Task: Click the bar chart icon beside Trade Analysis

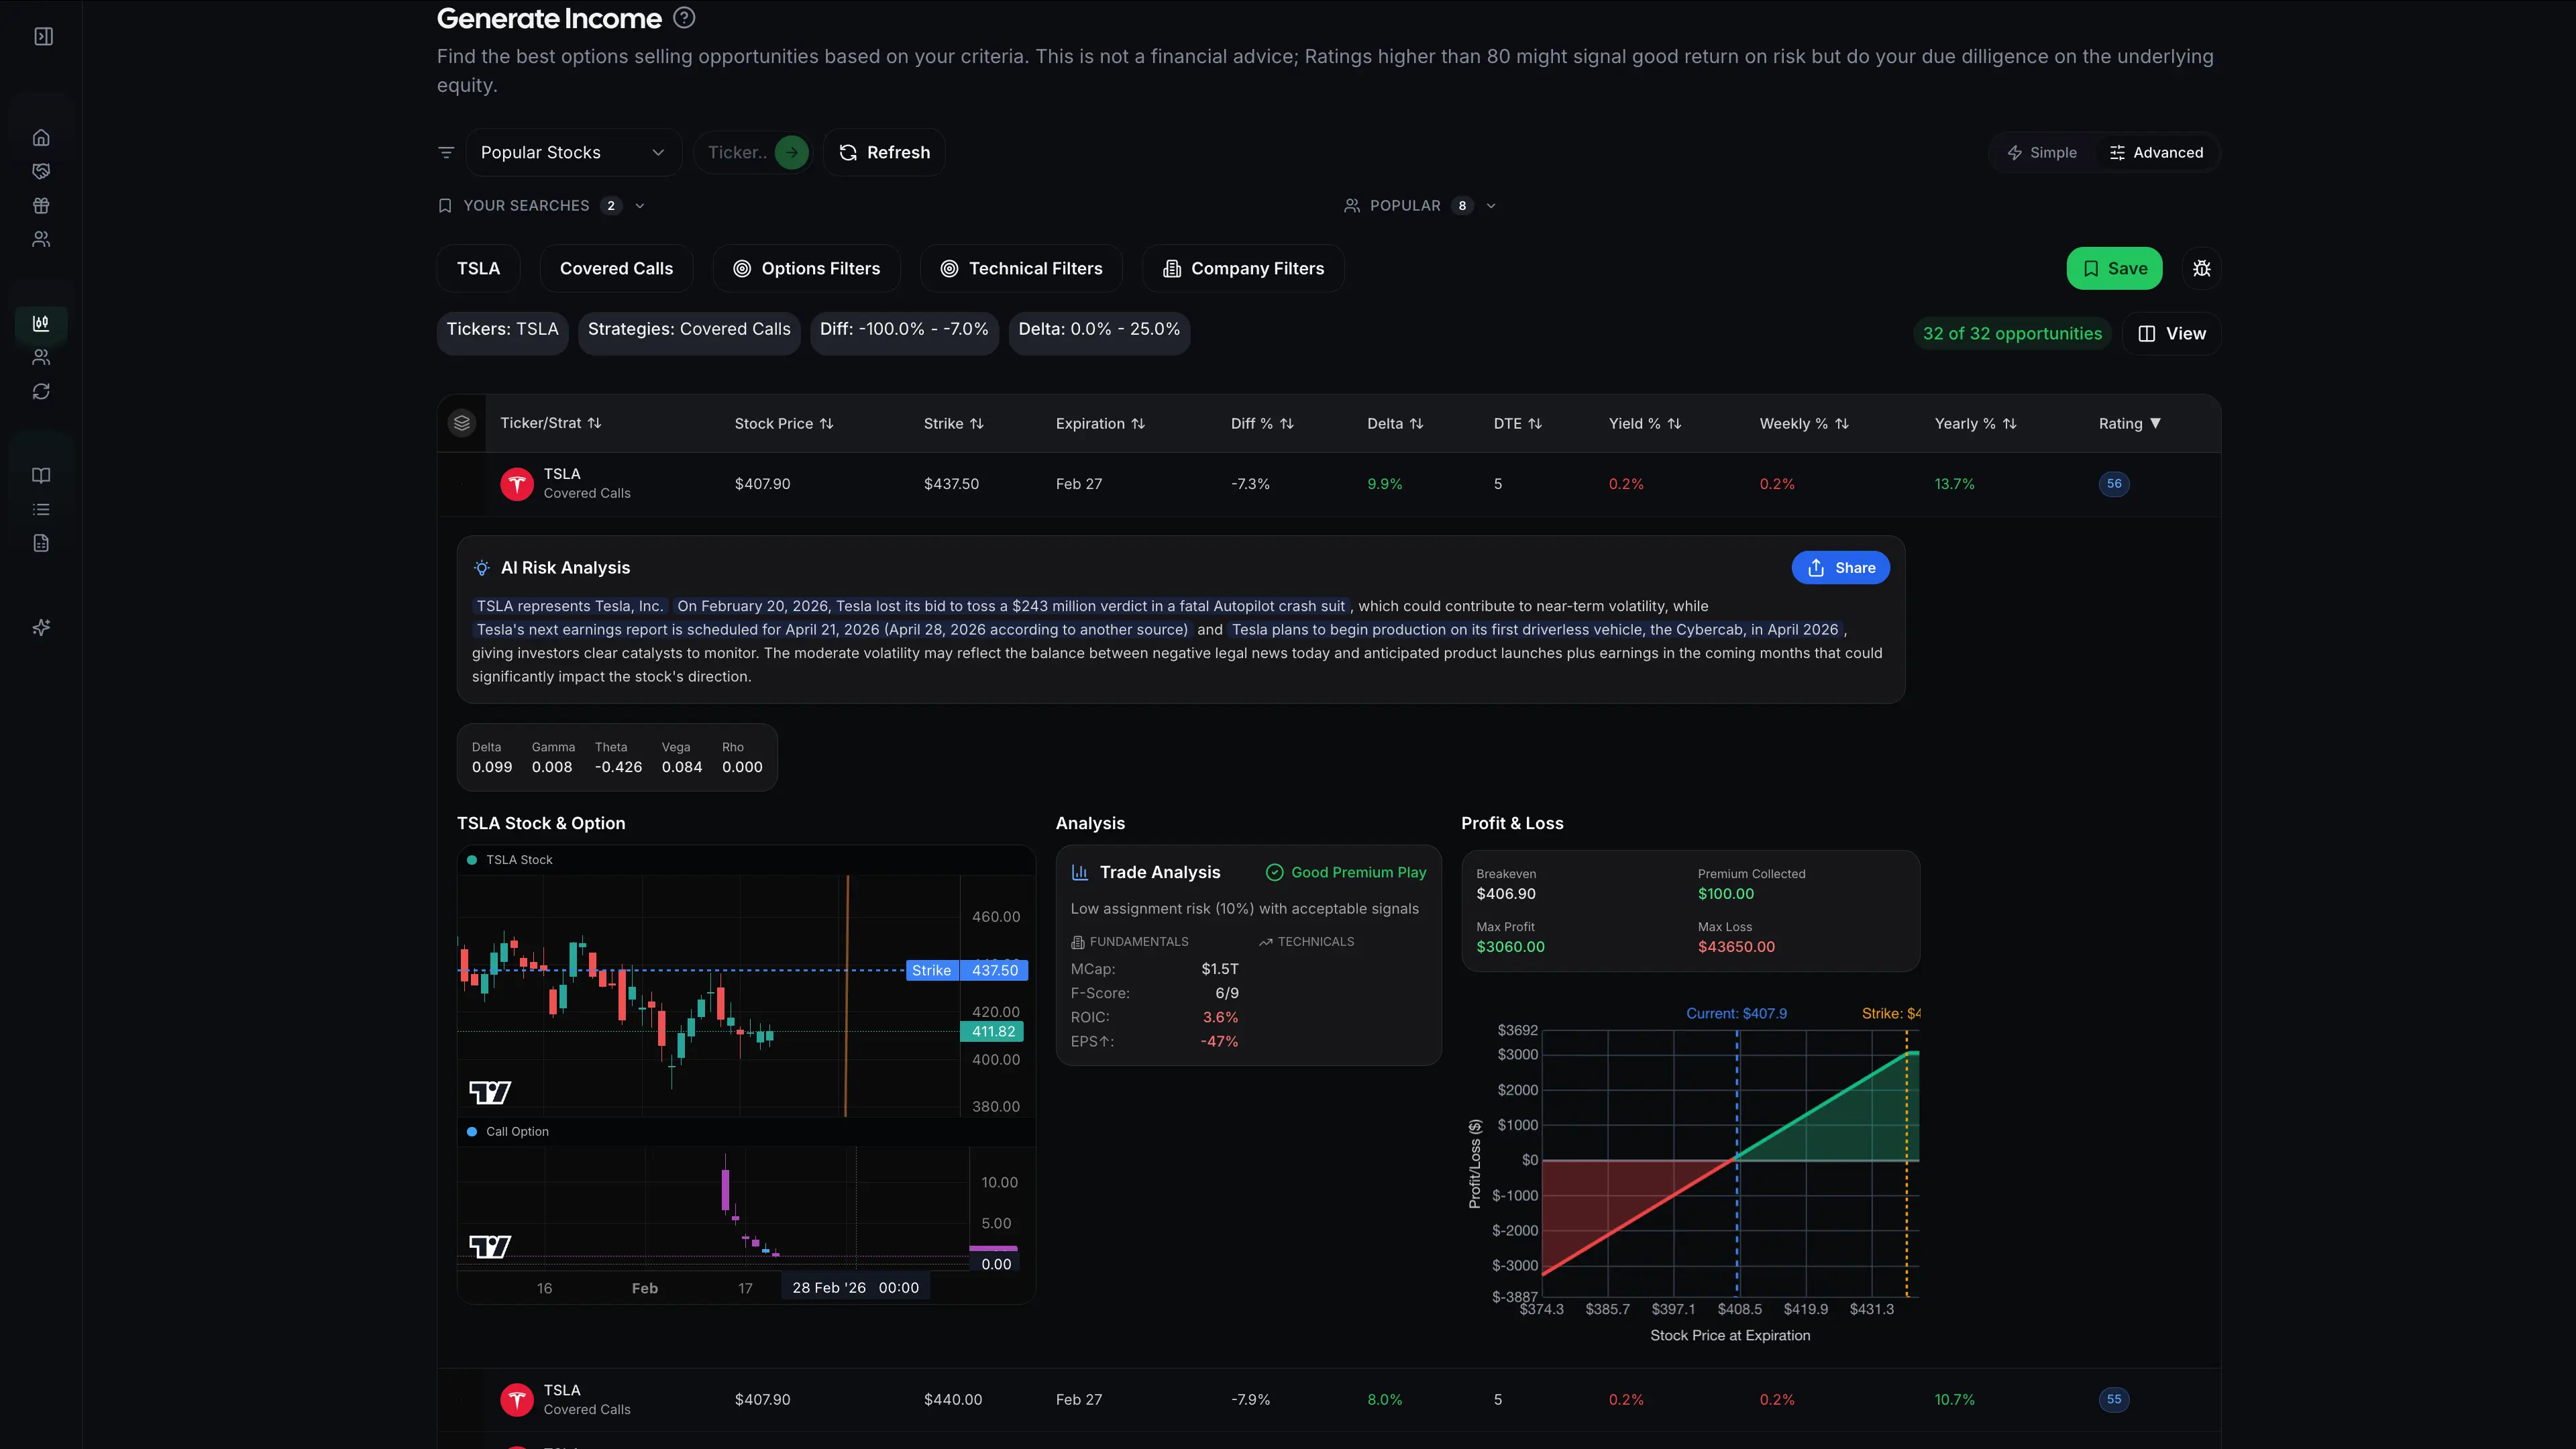Action: pos(1080,872)
